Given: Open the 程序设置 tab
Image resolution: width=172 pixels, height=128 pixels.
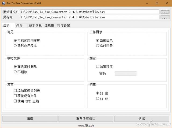Looking at the screenshot, I should click(x=63, y=26).
